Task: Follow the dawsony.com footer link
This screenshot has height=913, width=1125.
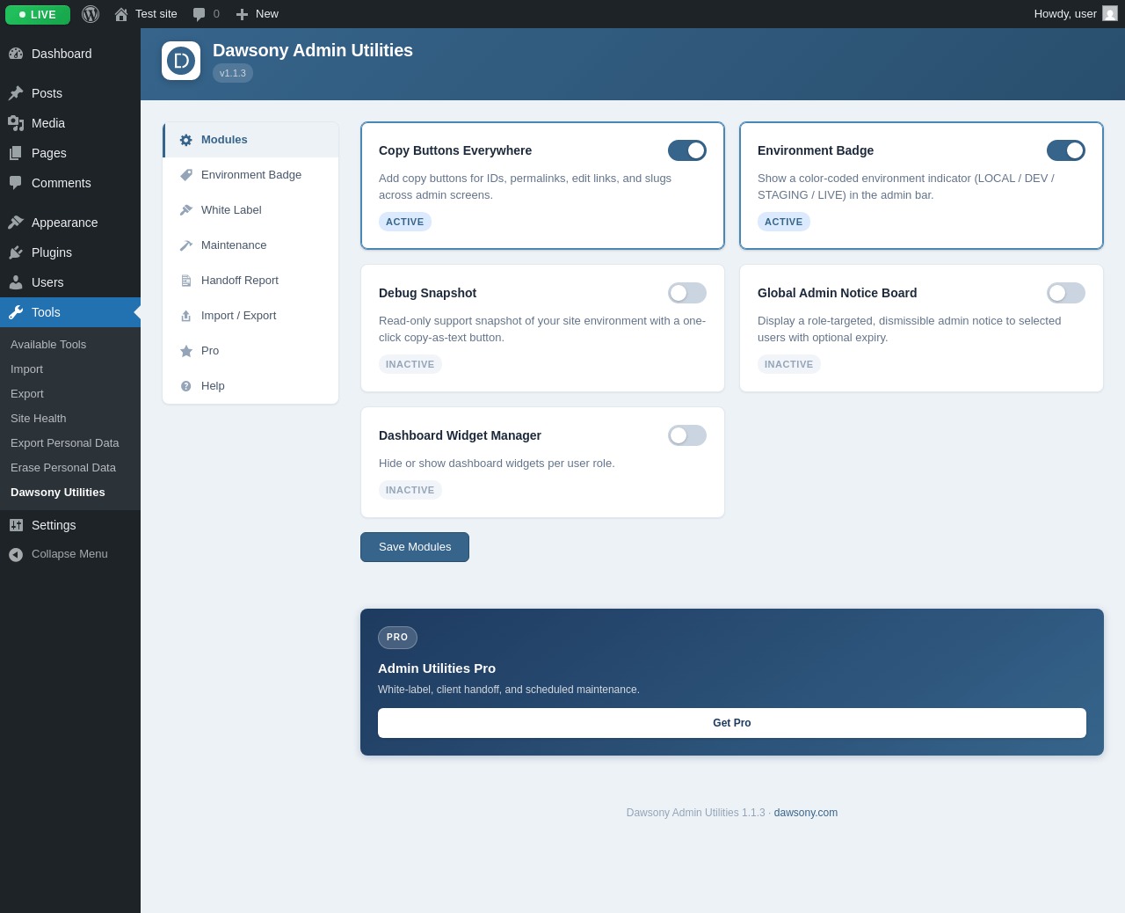Action: [x=806, y=813]
